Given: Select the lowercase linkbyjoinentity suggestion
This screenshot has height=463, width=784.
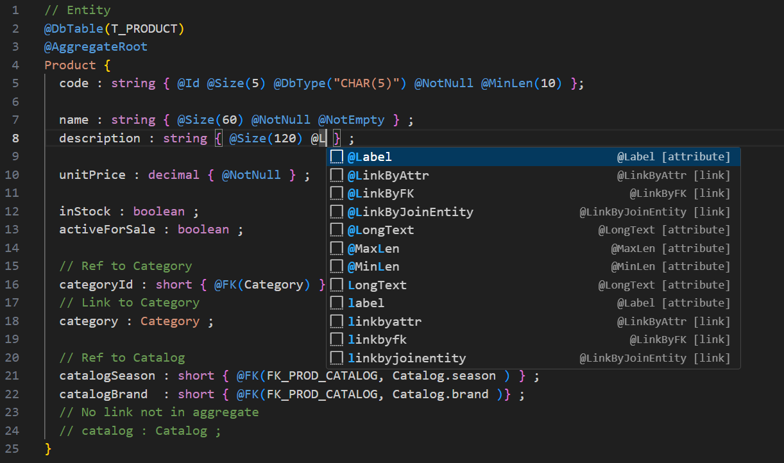Looking at the screenshot, I should pyautogui.click(x=407, y=358).
